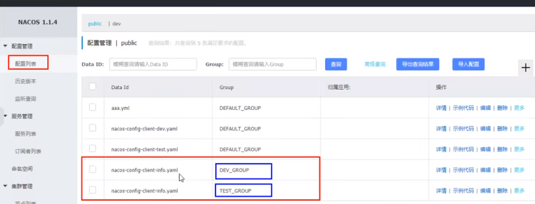
Task: Click 更多 for the TEST_GROUP row
Action: pyautogui.click(x=520, y=191)
